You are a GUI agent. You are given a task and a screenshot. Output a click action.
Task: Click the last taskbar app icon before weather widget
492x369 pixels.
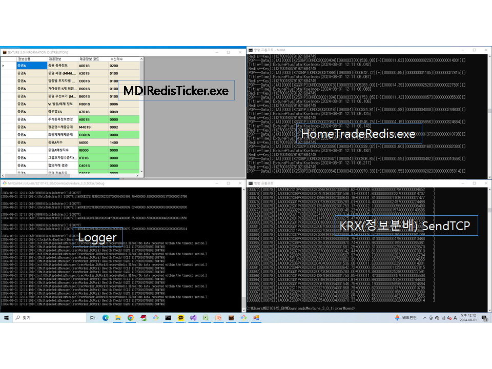tap(256, 318)
